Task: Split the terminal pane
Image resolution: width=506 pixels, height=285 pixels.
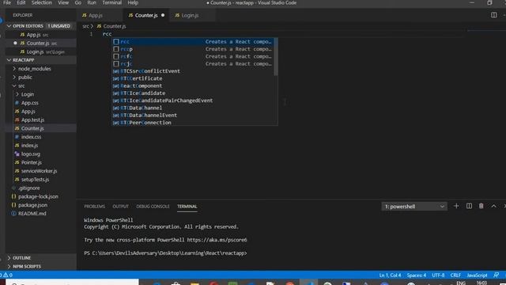Action: tap(469, 206)
